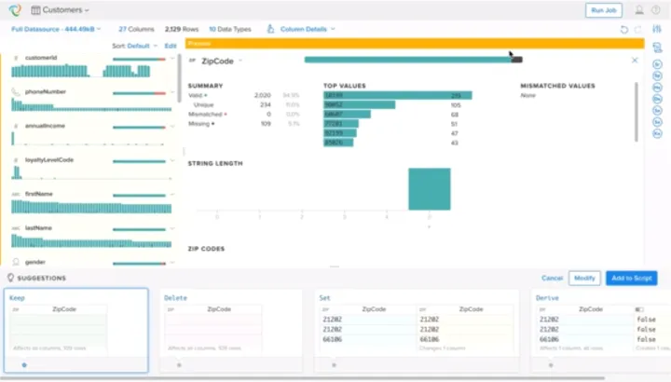Click the redo arrow icon

pos(637,29)
